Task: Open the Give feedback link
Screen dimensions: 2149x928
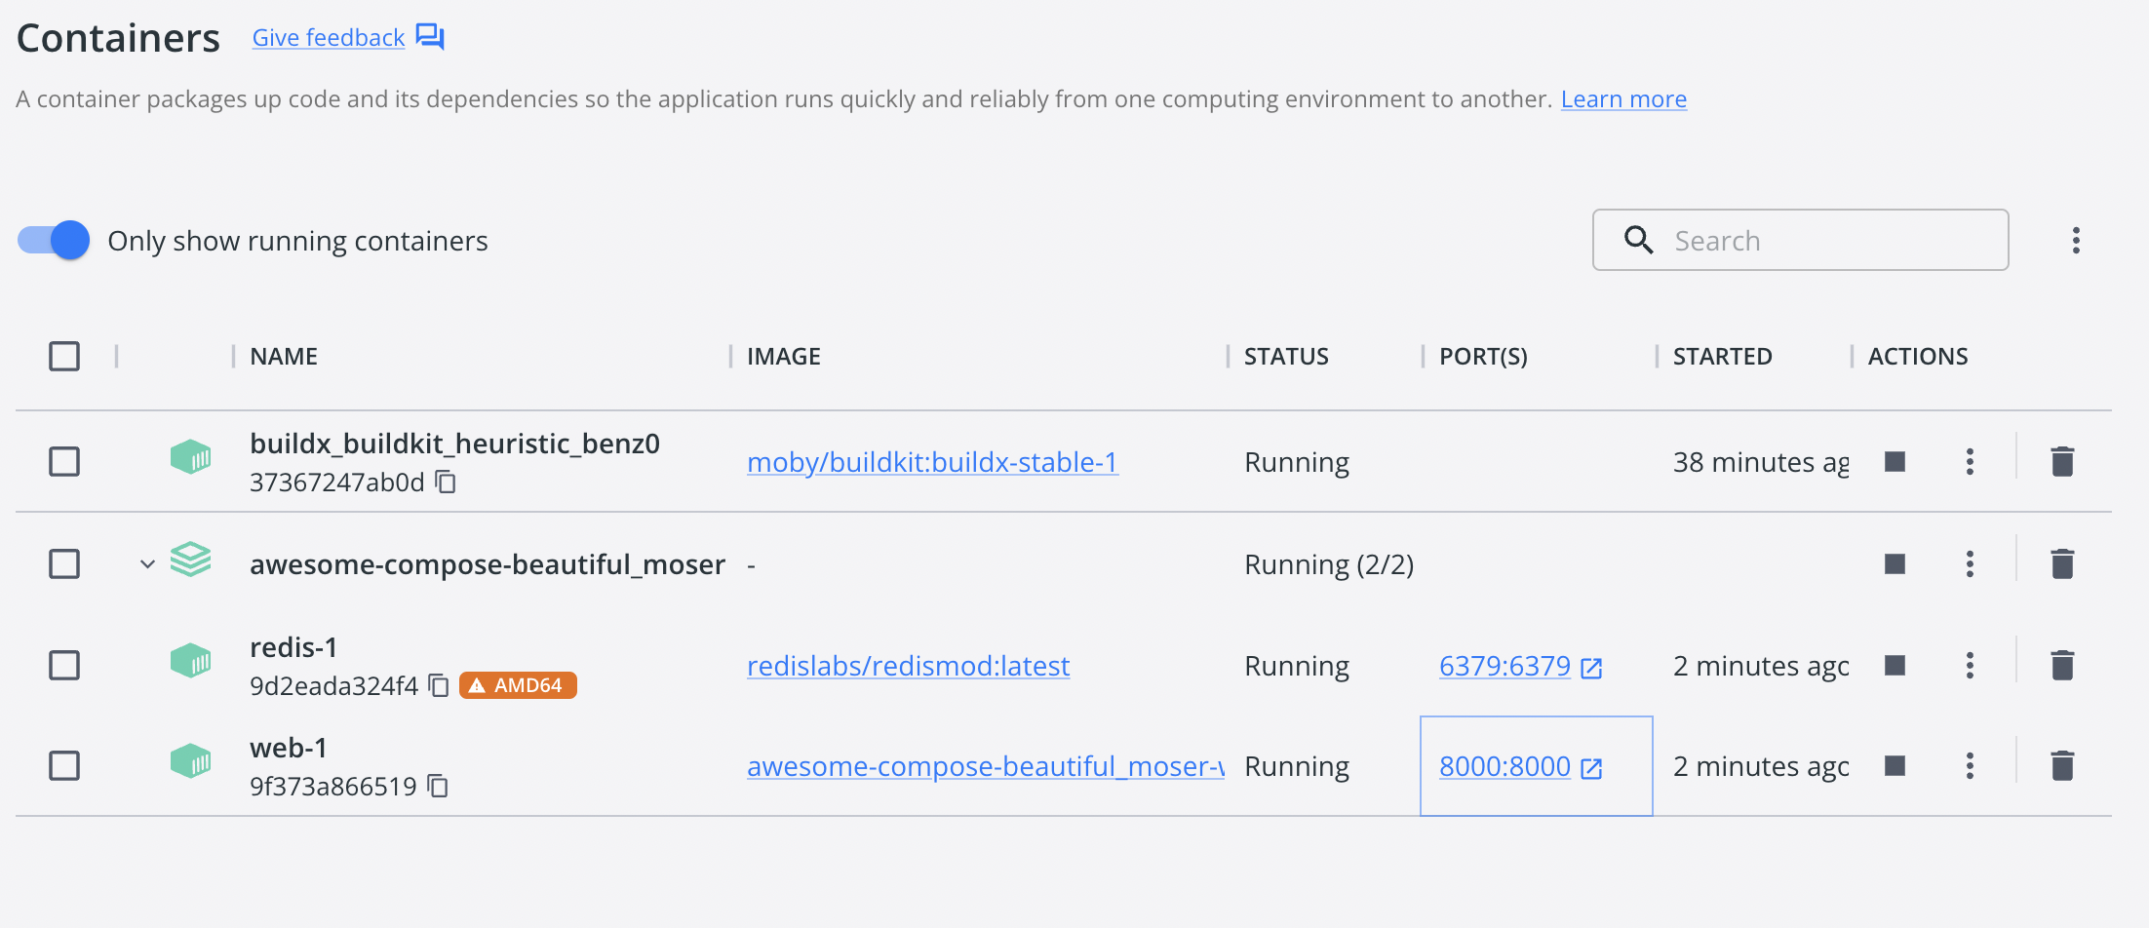Action: tap(329, 37)
